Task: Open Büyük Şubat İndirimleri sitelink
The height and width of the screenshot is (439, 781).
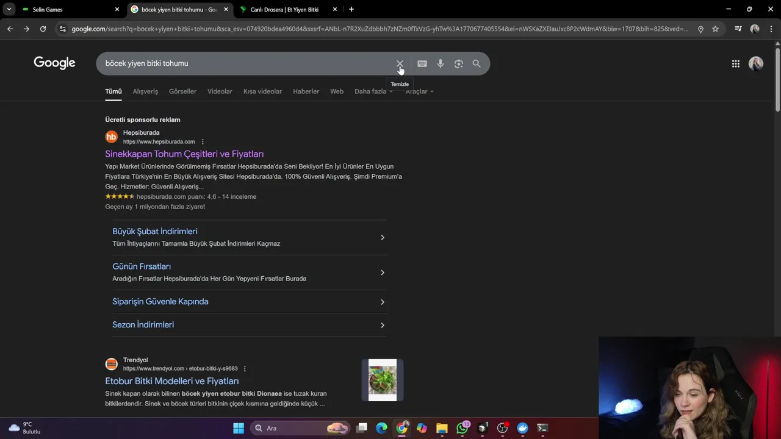Action: [x=155, y=232]
